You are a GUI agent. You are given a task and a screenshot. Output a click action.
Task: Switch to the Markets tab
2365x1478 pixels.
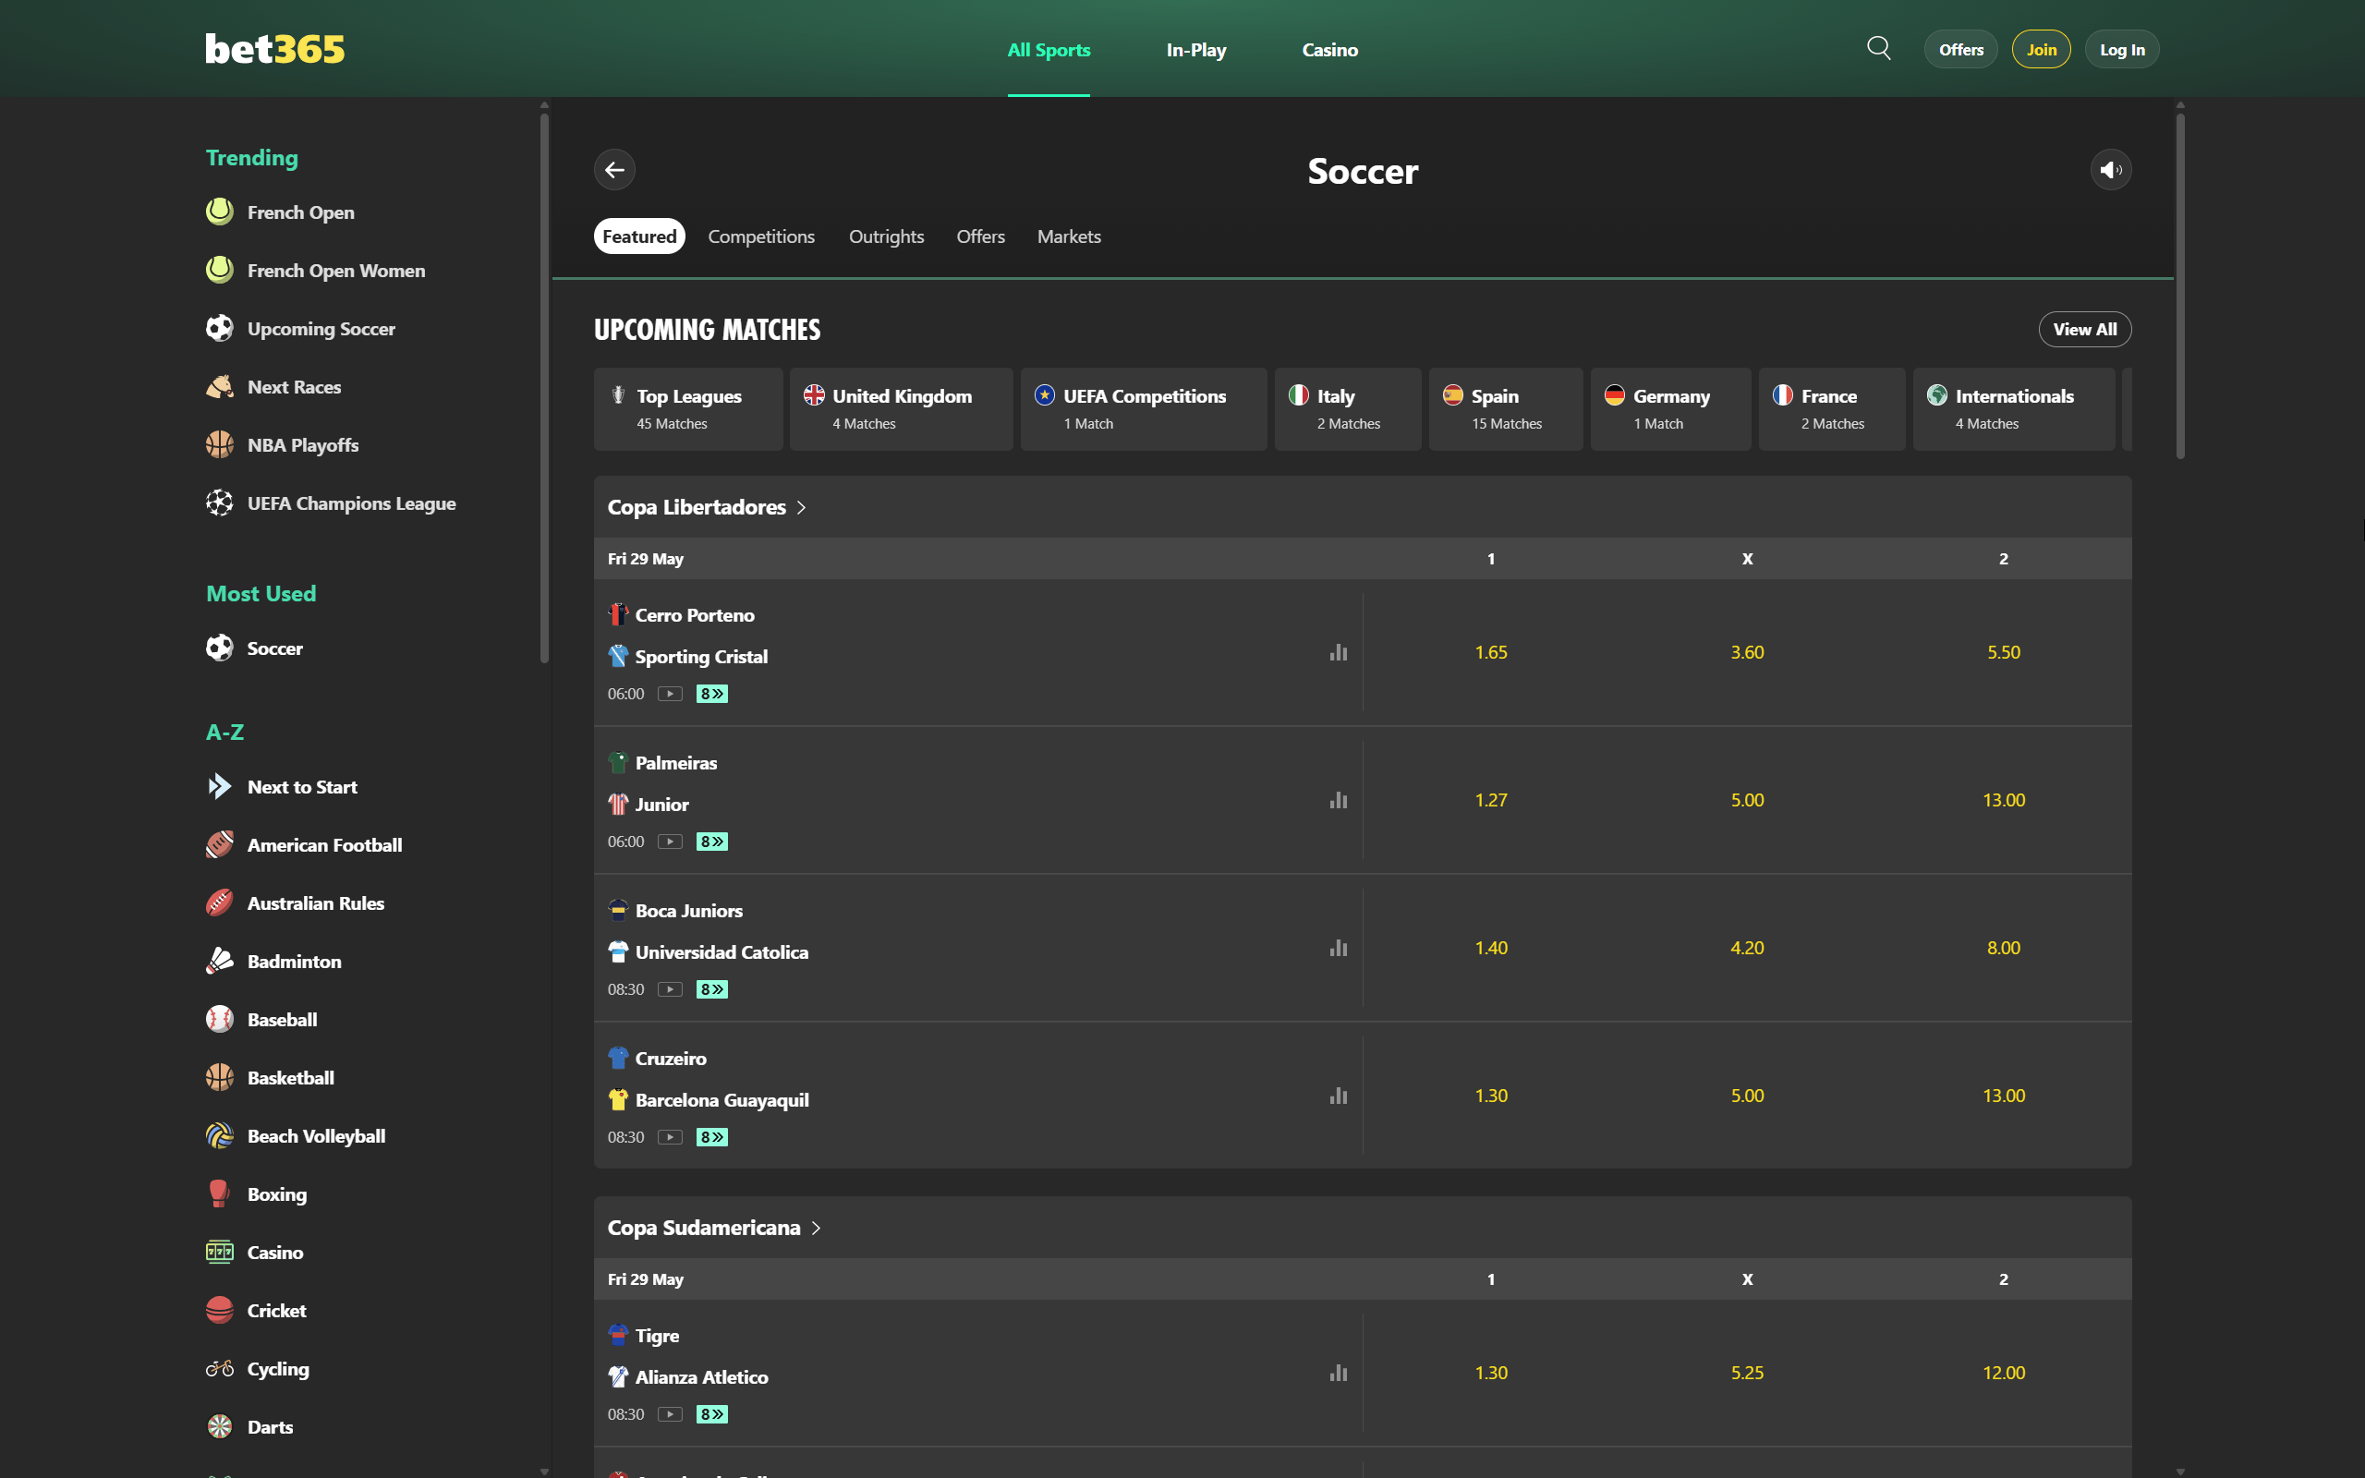1069,236
